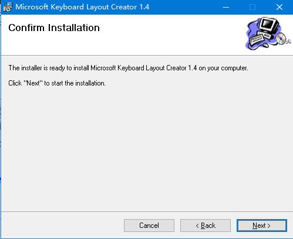Open the installer system menu icon

pyautogui.click(x=8, y=7)
